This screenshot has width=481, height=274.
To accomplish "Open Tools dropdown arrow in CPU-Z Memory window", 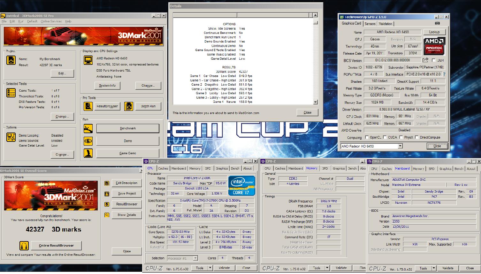I will tap(327, 268).
